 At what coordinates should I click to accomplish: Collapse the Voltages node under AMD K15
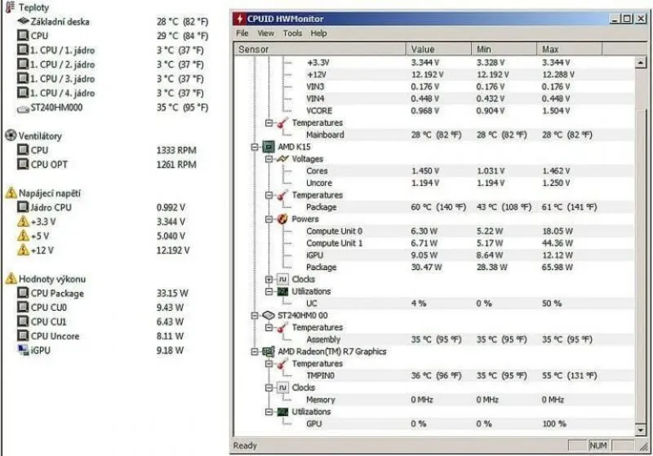[x=269, y=159]
